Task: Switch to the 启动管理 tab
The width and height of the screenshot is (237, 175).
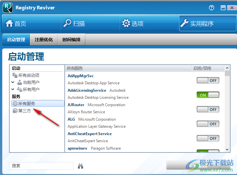Action: [16, 40]
